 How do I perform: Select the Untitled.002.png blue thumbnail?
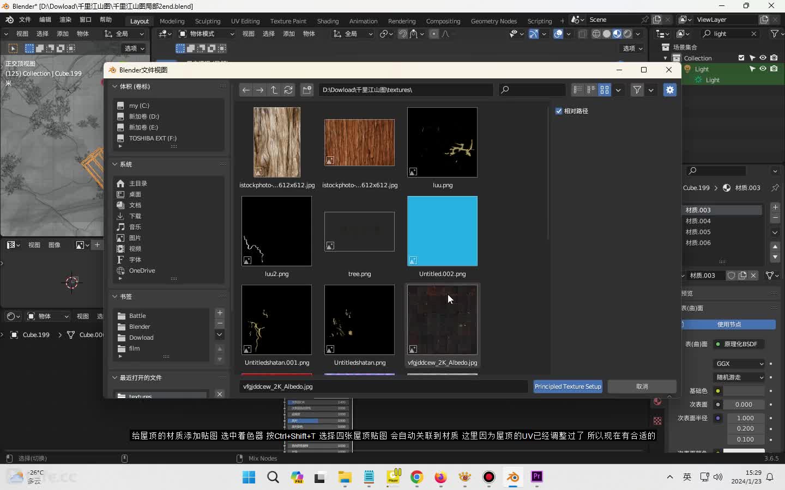442,231
